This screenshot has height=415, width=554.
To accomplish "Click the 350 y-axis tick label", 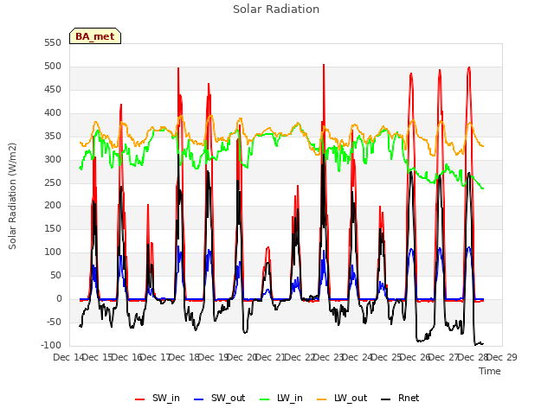I will [53, 136].
